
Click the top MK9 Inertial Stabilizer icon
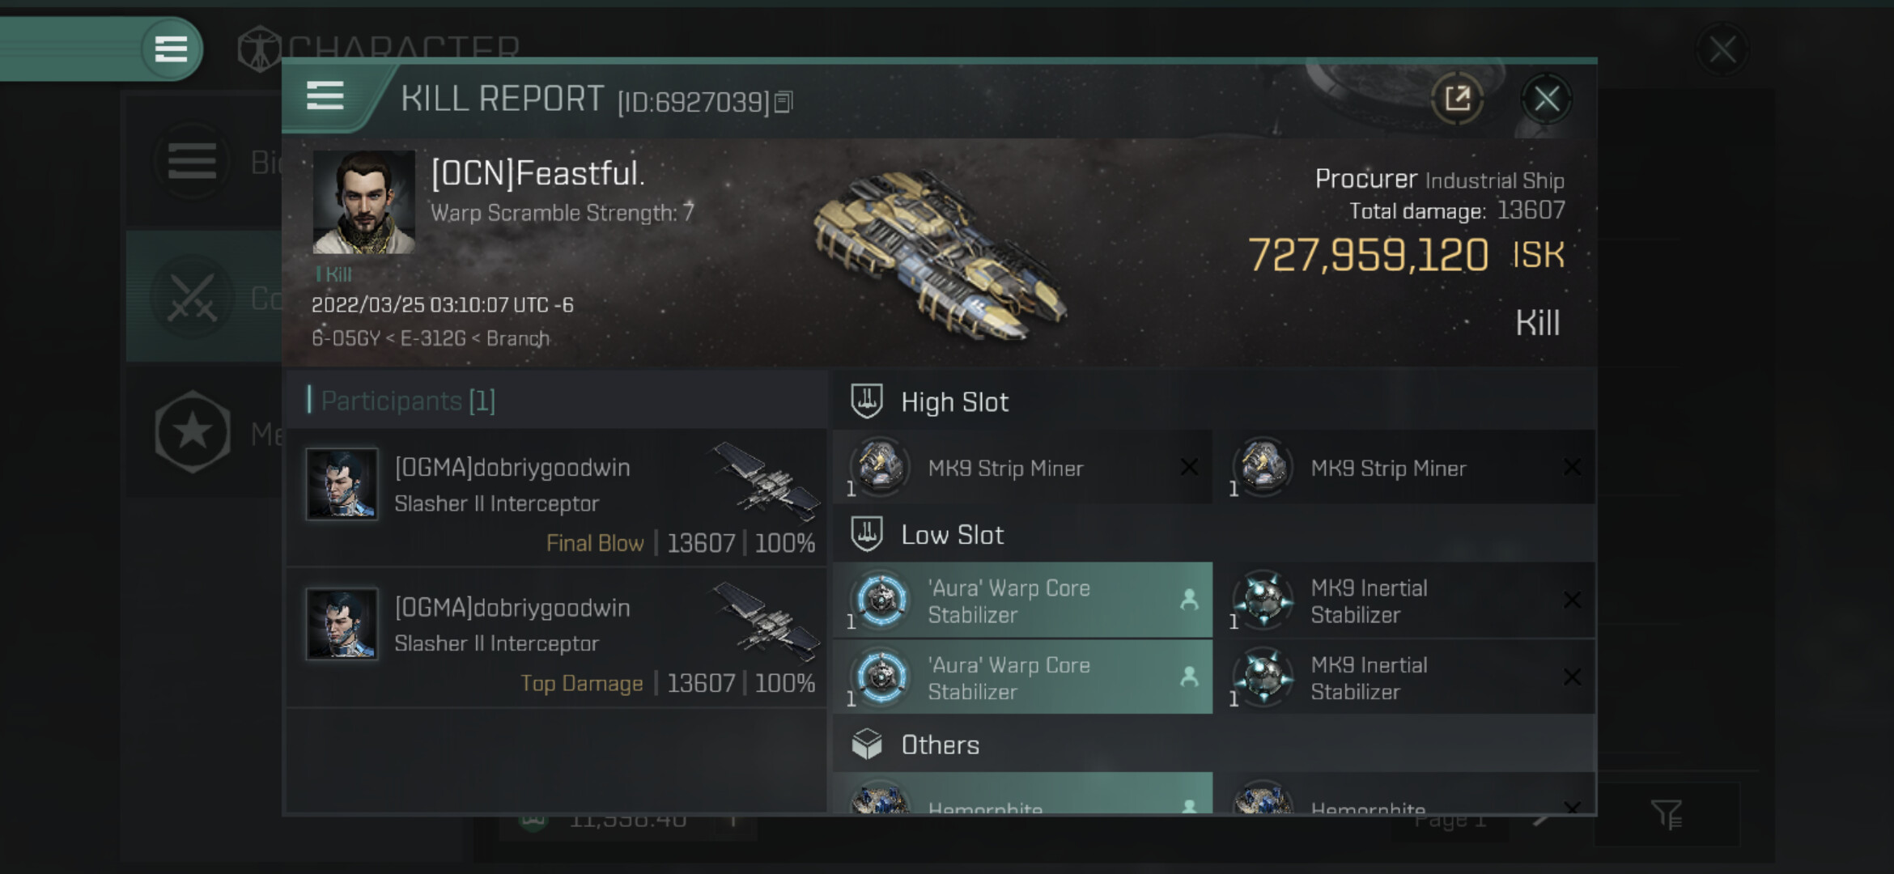coord(1263,600)
